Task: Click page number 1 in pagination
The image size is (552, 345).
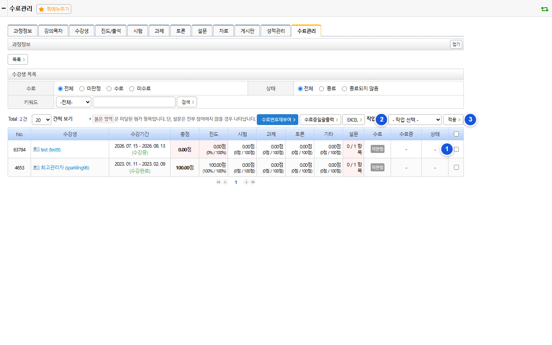Action: pyautogui.click(x=236, y=182)
